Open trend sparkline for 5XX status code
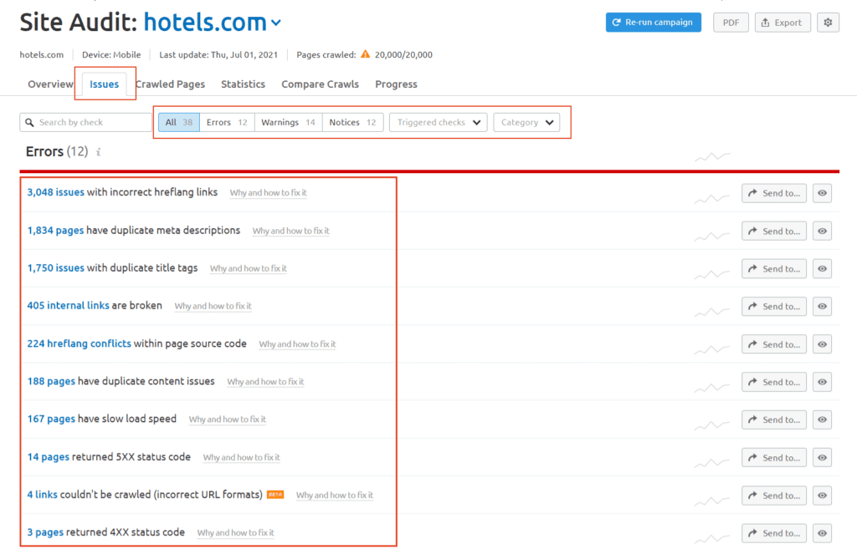857x549 pixels. coord(711,463)
